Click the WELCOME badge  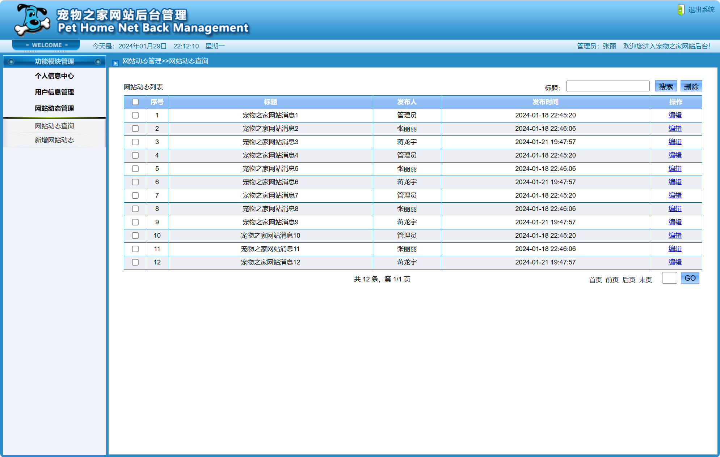tap(46, 45)
